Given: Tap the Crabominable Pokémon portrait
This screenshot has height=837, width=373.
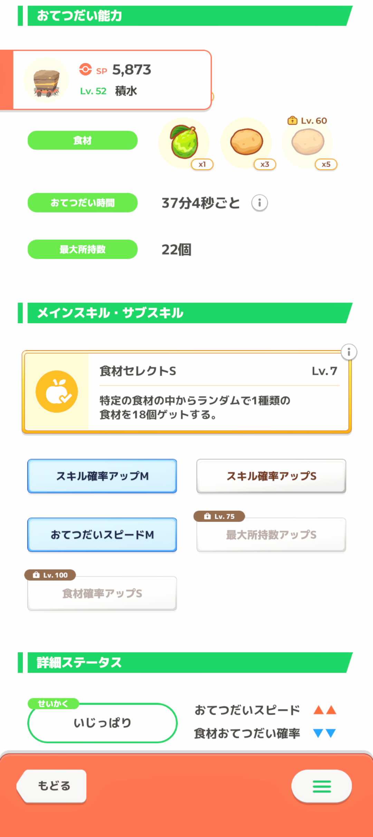Looking at the screenshot, I should pos(46,80).
